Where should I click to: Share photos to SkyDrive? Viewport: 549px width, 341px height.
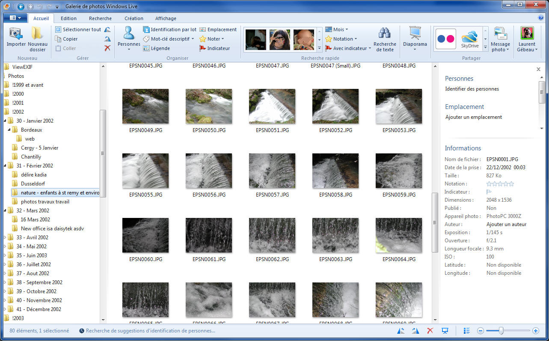pyautogui.click(x=469, y=38)
